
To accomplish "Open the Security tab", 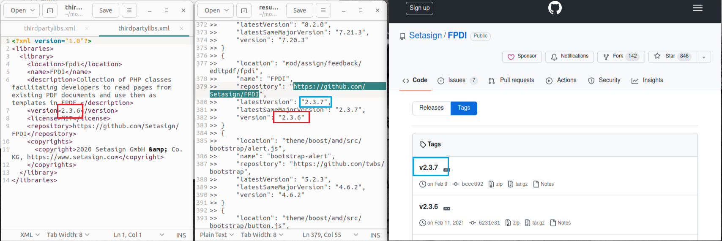I will 604,80.
